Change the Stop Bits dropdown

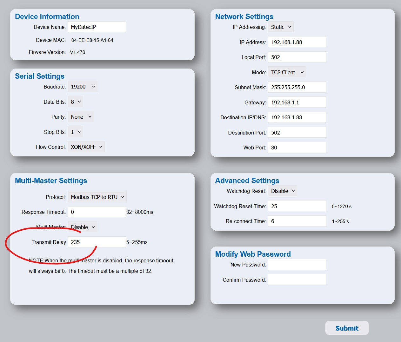tap(75, 132)
